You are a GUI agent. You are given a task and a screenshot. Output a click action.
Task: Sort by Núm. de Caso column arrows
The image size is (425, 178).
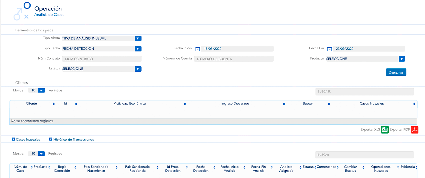click(31, 167)
